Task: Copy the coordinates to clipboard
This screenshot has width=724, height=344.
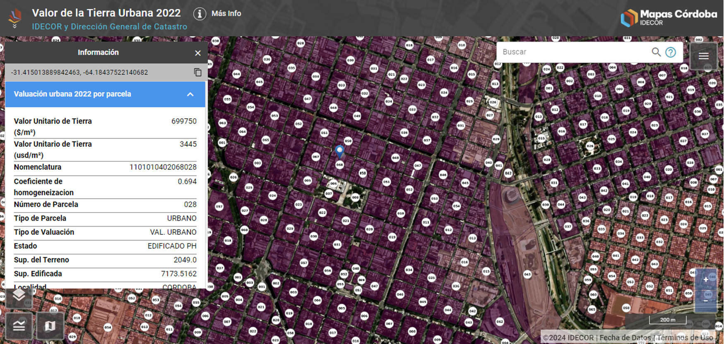Action: (x=198, y=72)
